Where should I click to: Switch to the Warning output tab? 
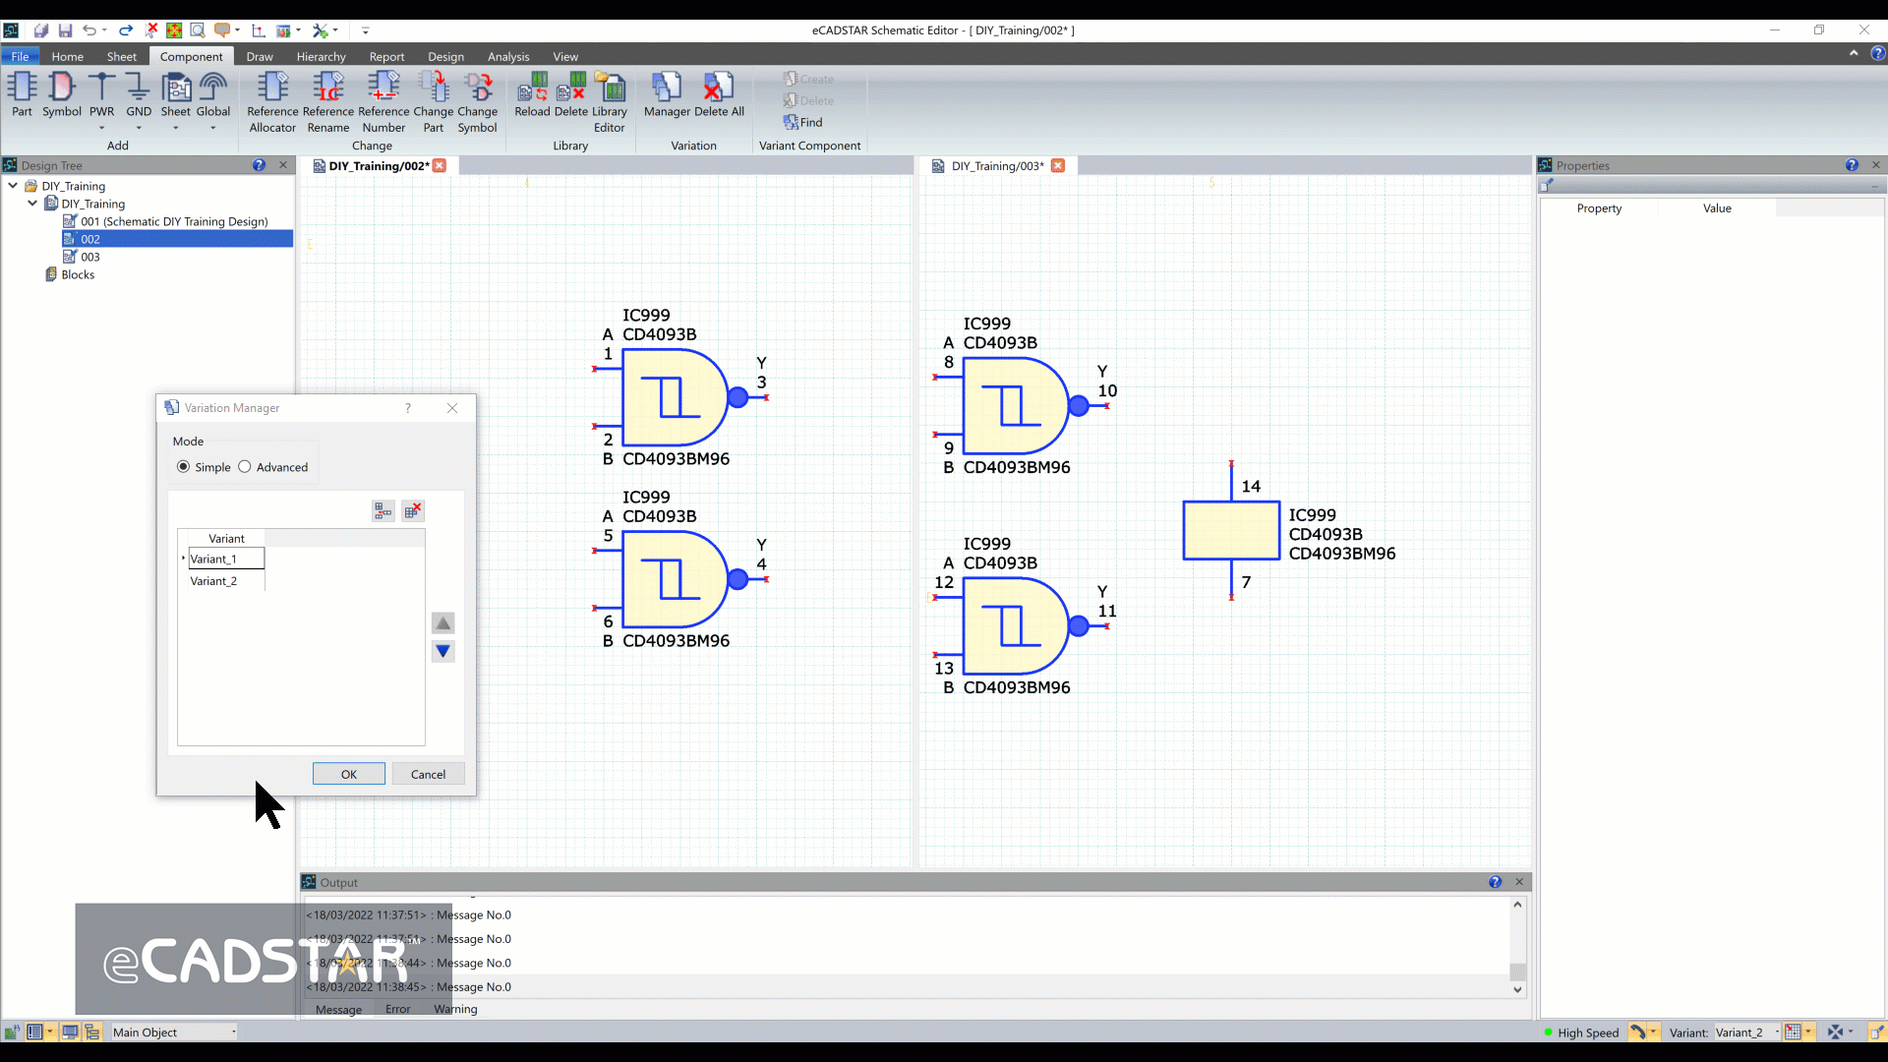pyautogui.click(x=455, y=1009)
